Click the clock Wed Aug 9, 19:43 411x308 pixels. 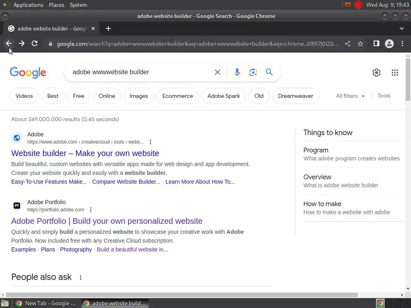coord(387,5)
